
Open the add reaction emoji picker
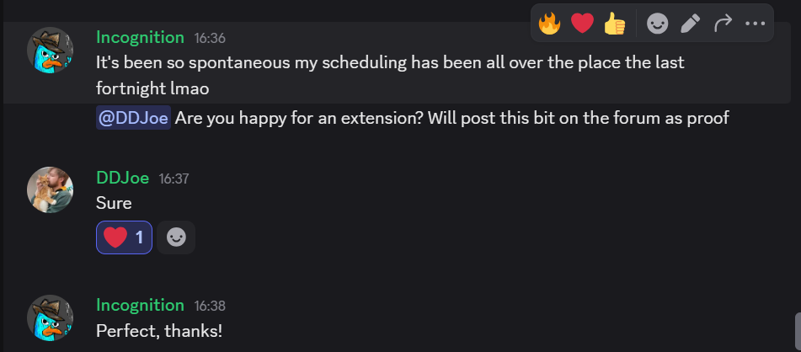pyautogui.click(x=657, y=24)
